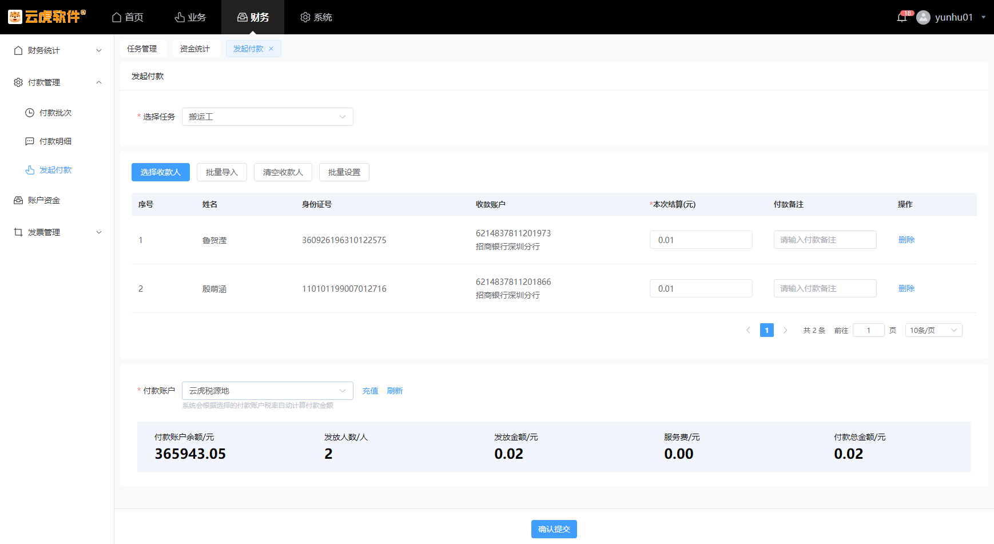Image resolution: width=994 pixels, height=544 pixels.
Task: Click the 确认提交 button
Action: (x=554, y=529)
